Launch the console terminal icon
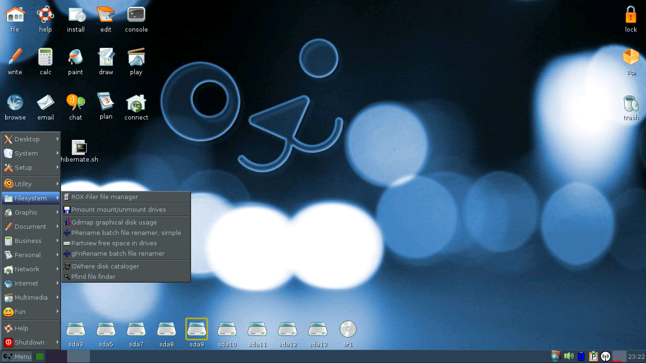This screenshot has height=363, width=646. coord(136,15)
